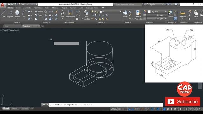Click the Subscribe button

click(x=183, y=102)
